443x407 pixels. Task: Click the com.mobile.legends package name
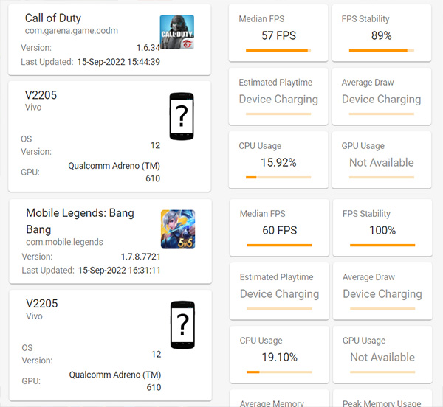click(64, 242)
